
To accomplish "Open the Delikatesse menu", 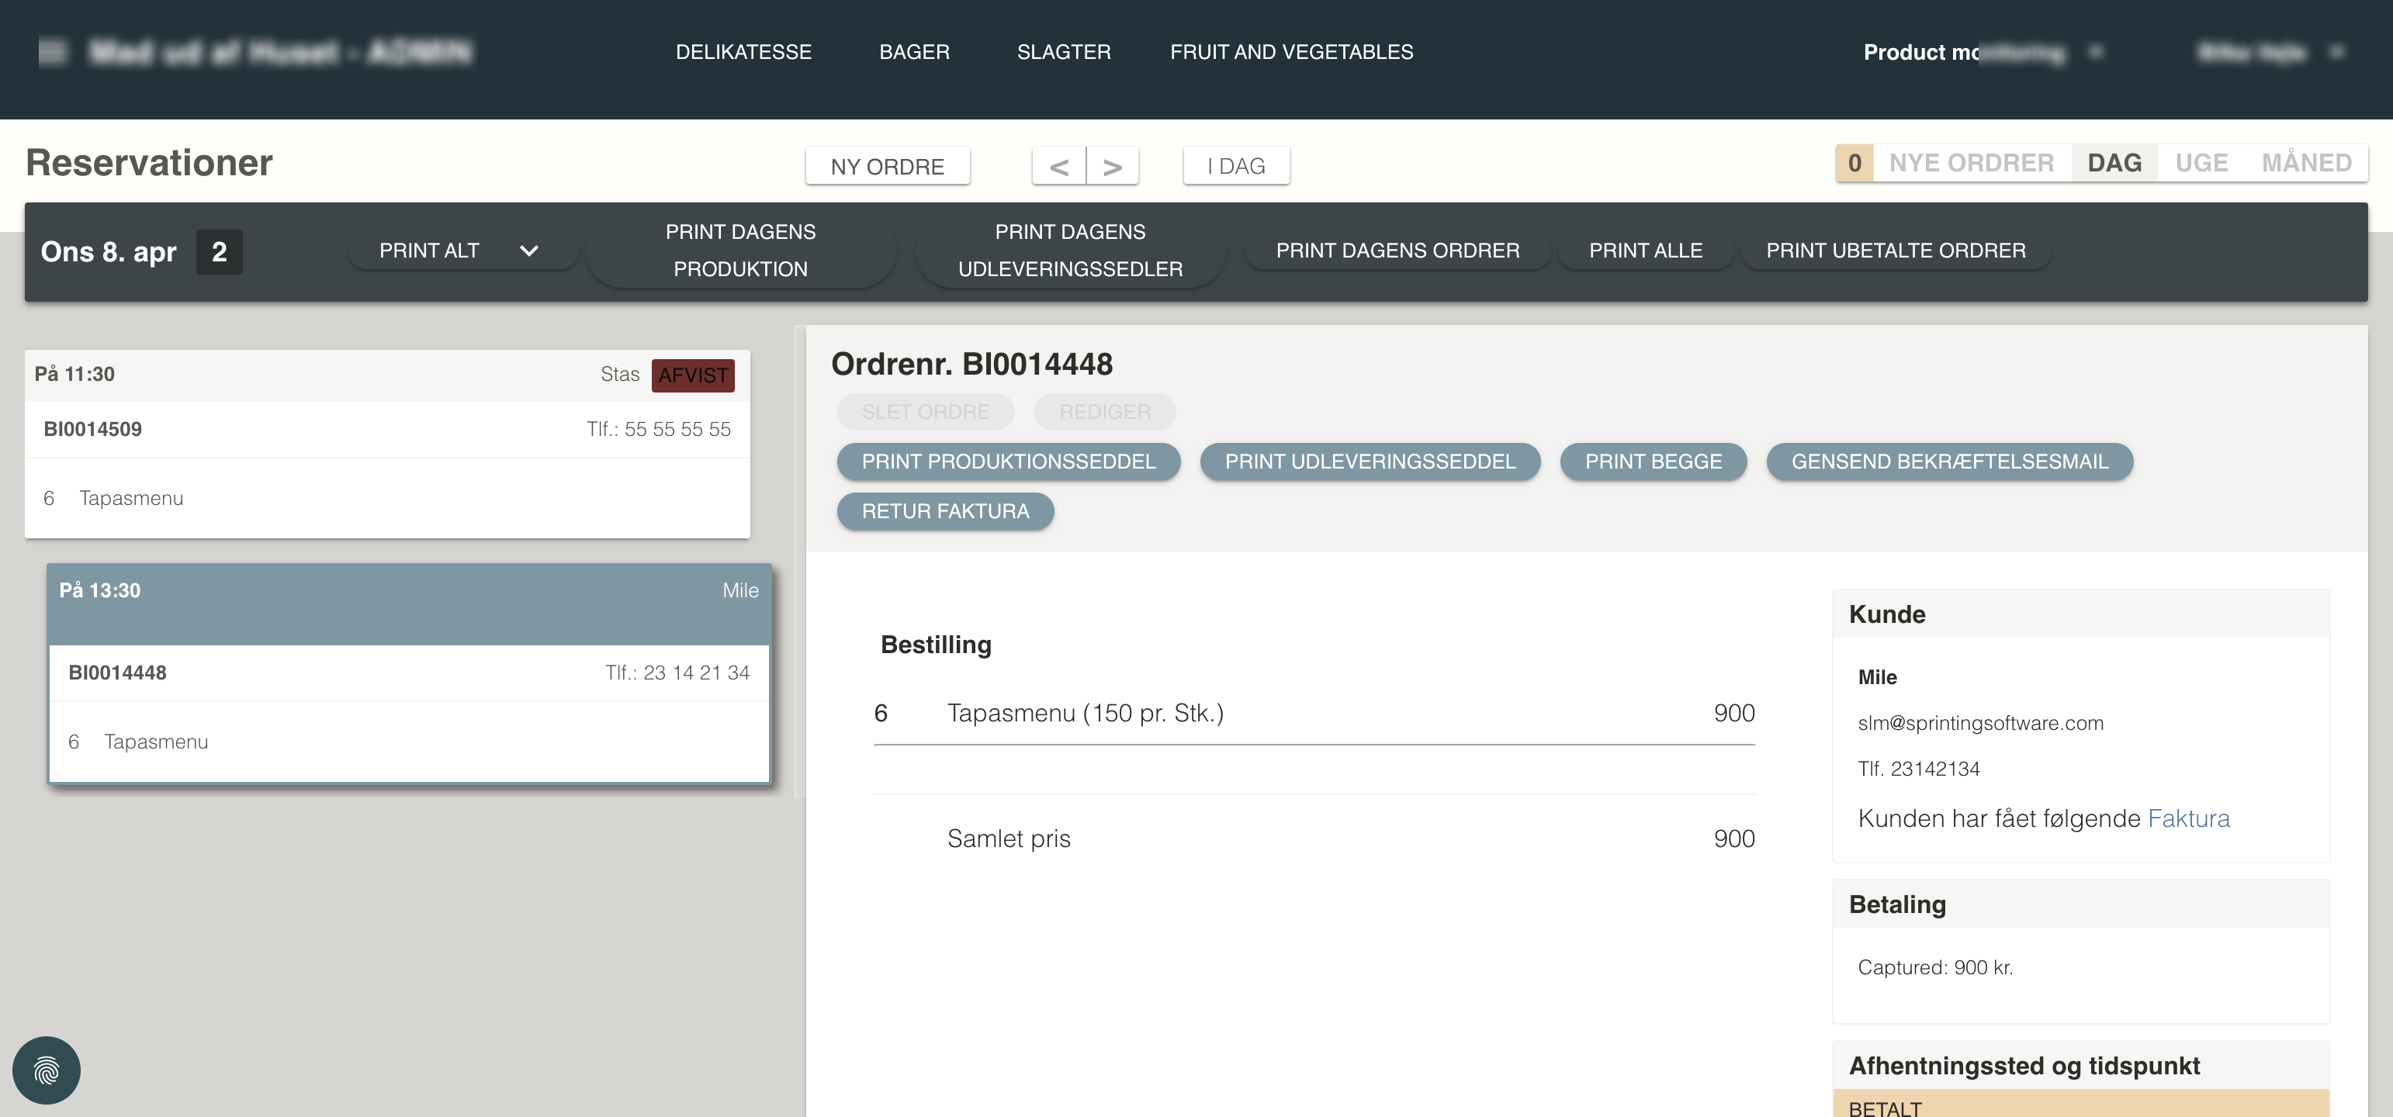I will (743, 52).
